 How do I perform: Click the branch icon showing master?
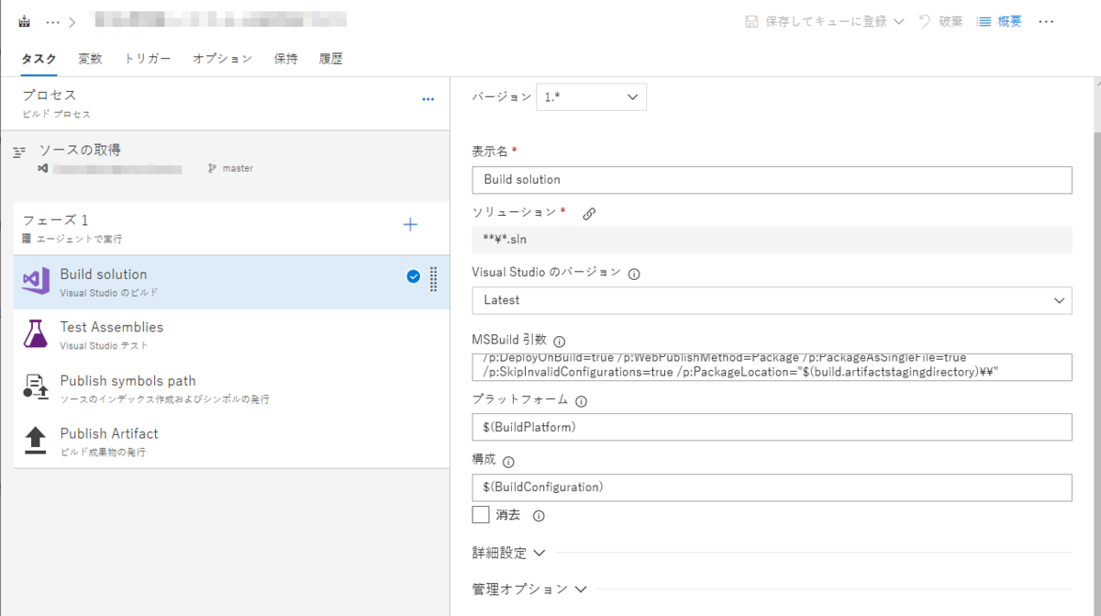[211, 168]
